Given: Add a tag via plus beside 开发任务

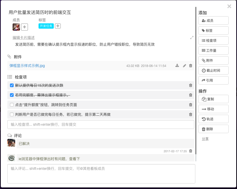Looking at the screenshot, I should [x=58, y=26].
